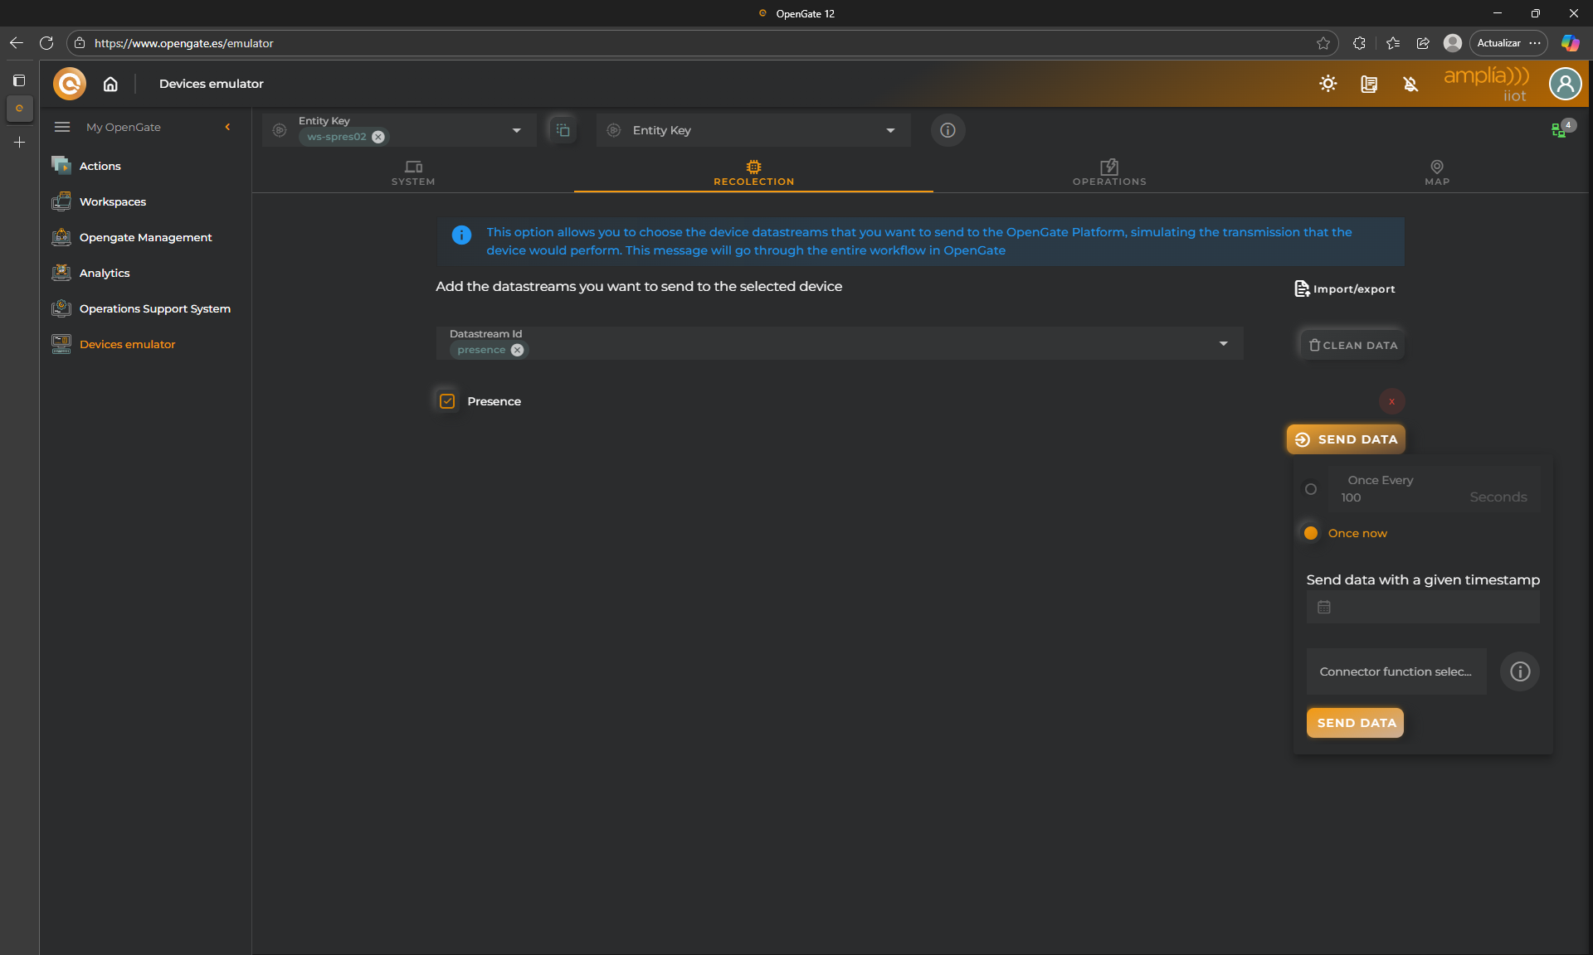Screen dimensions: 1593x955
Task: Open the ws-spres02 Entity Key dropdown
Action: [516, 130]
